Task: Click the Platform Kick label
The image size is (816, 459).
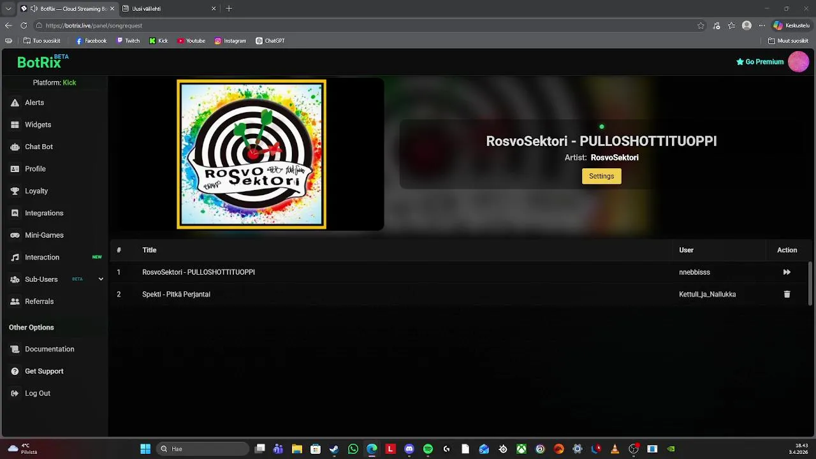Action: coord(54,83)
